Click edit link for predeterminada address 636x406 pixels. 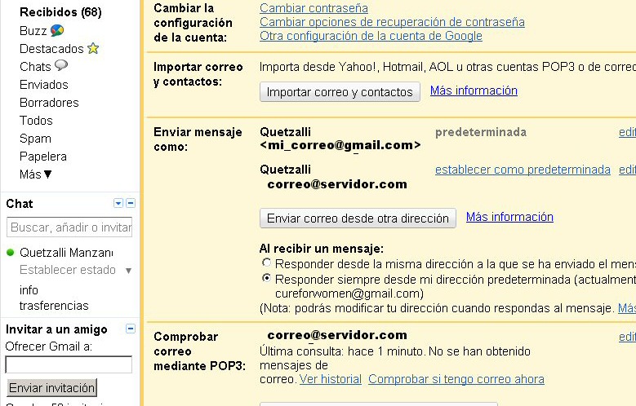click(627, 132)
